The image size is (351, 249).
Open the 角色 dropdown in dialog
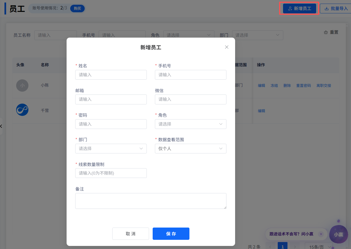(x=191, y=124)
